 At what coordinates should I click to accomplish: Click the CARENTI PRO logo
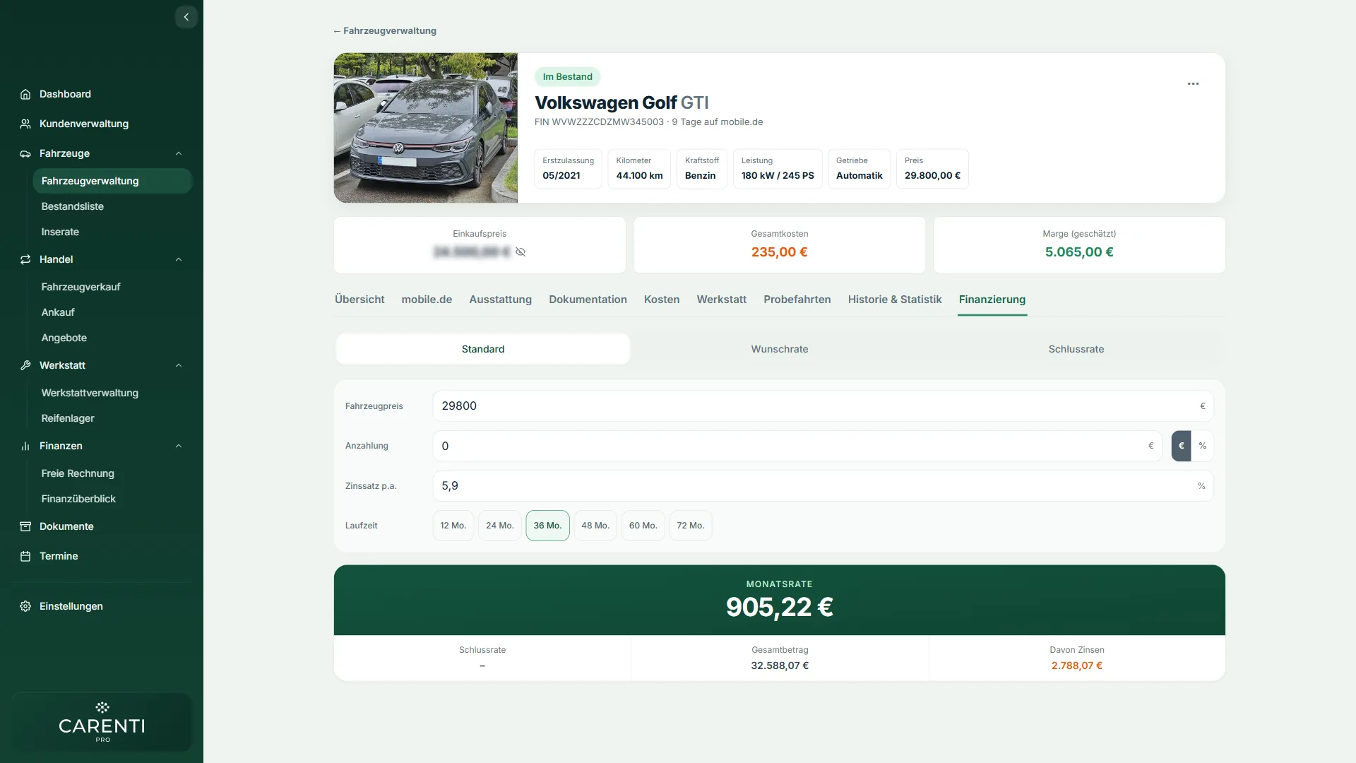pyautogui.click(x=102, y=721)
